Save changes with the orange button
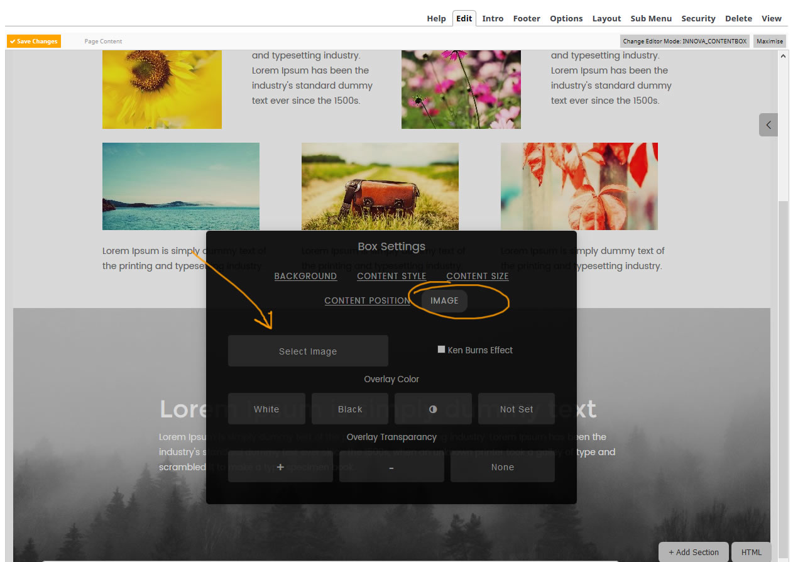 point(34,41)
